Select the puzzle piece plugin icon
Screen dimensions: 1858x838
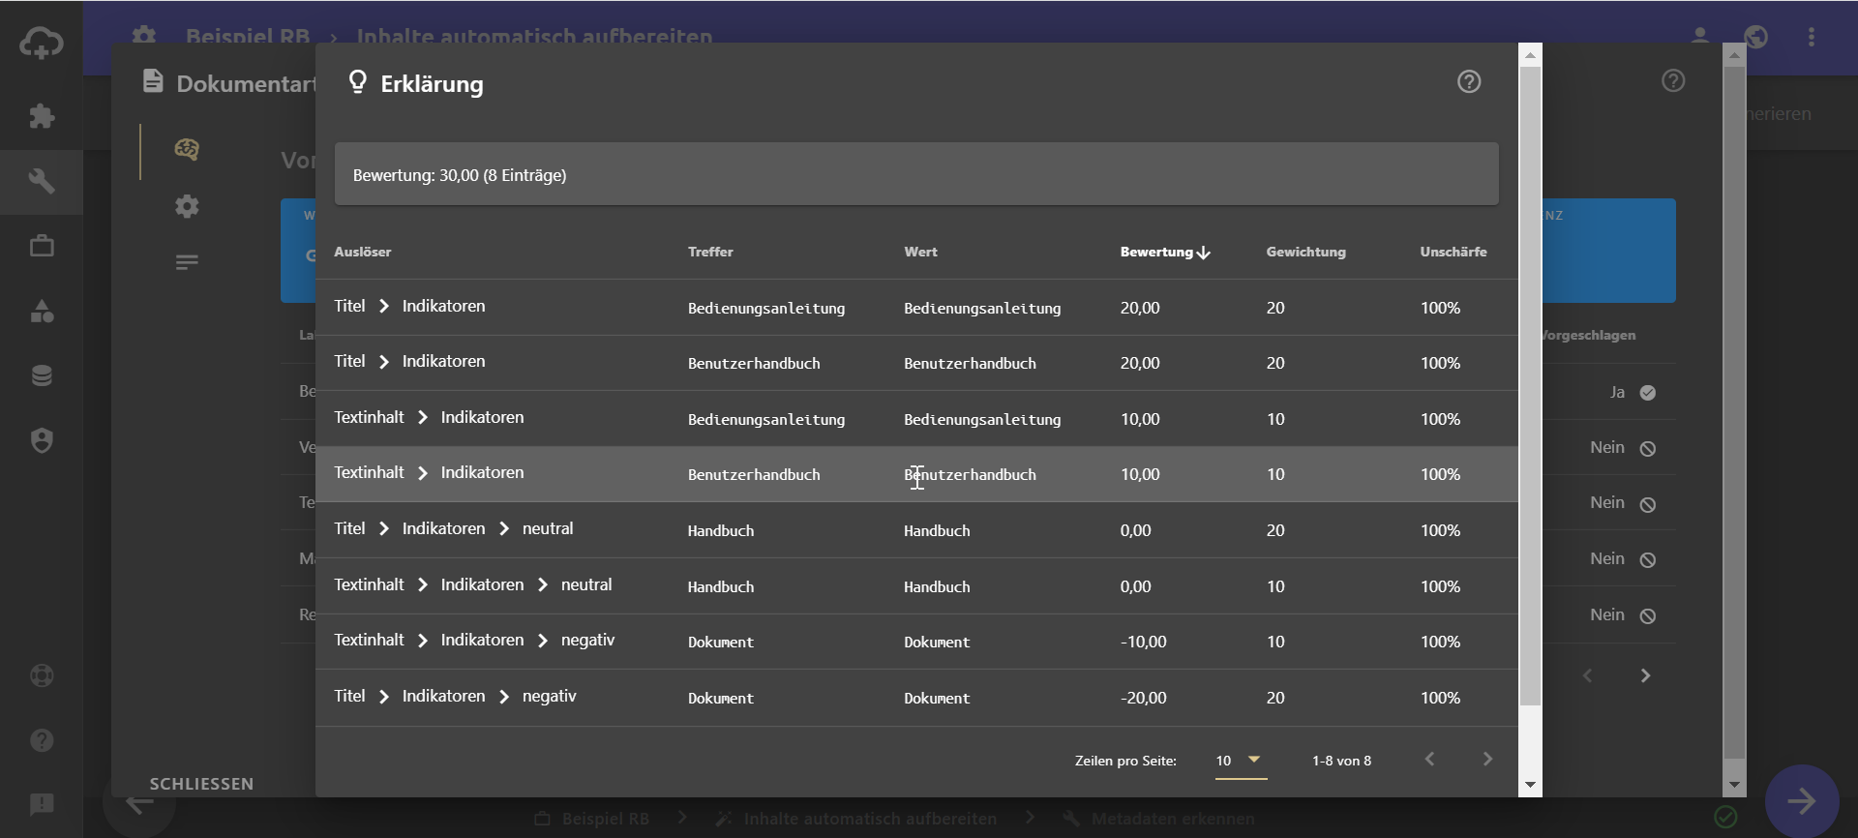(42, 116)
